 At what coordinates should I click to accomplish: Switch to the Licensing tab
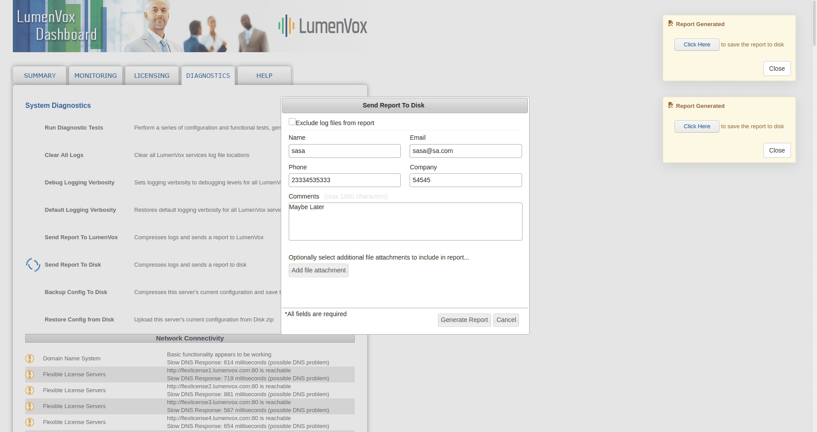(x=152, y=76)
